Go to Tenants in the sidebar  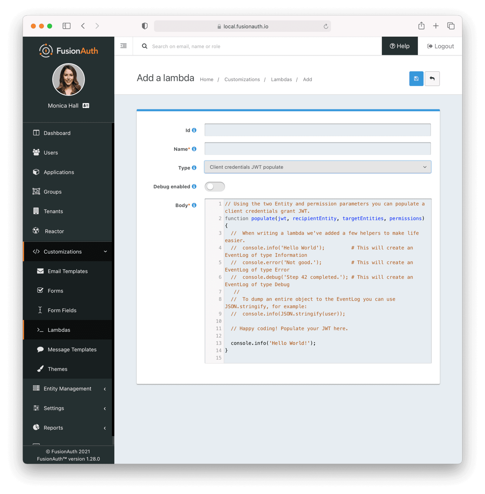click(x=68, y=211)
